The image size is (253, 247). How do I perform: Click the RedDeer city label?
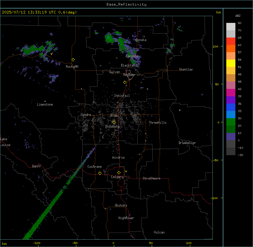[x=129, y=75]
